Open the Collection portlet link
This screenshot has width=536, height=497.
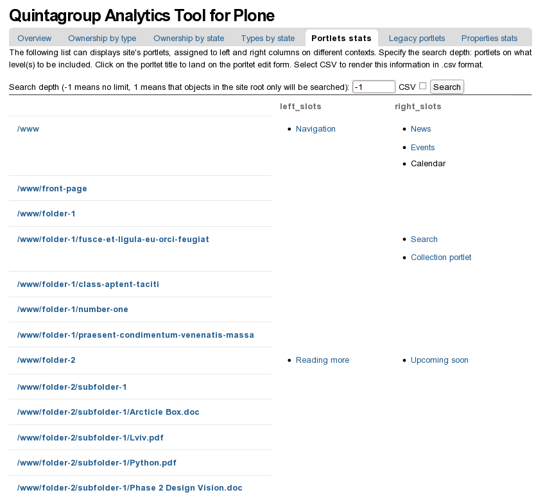click(x=440, y=257)
